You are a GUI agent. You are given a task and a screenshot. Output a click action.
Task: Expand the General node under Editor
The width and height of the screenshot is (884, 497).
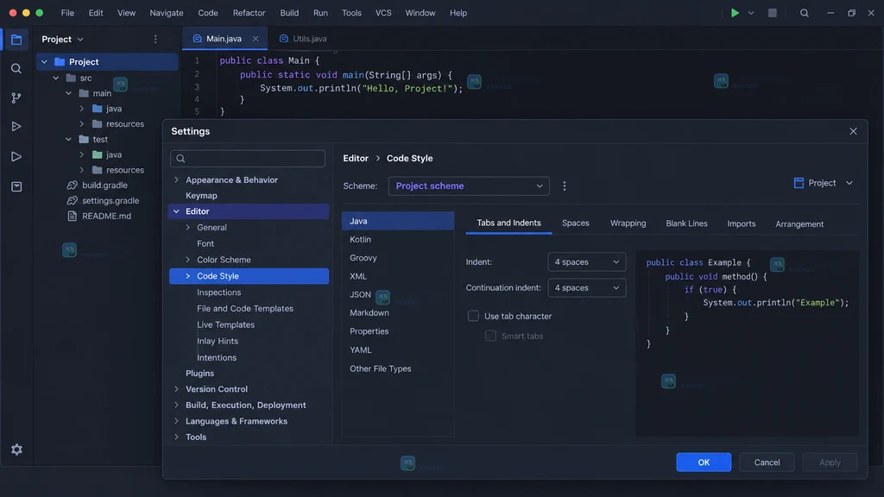coord(187,228)
